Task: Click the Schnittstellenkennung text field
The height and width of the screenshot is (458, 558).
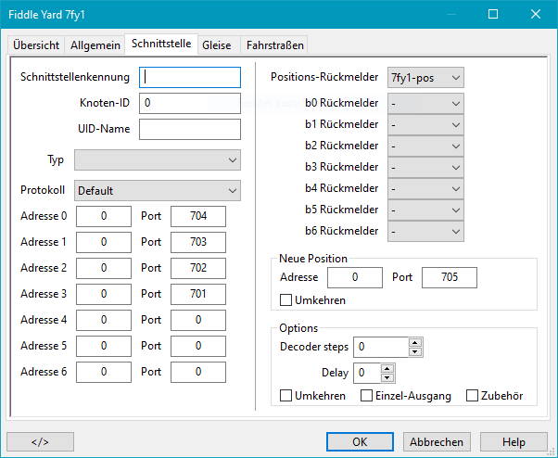Action: coord(189,77)
